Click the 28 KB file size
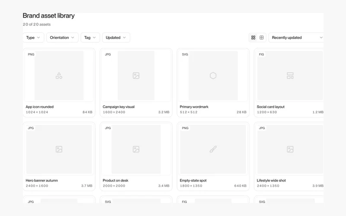Screen dimensions: 346x216 pyautogui.click(x=242, y=112)
